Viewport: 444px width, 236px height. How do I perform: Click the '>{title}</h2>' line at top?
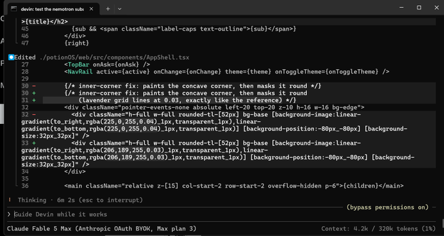coord(44,22)
